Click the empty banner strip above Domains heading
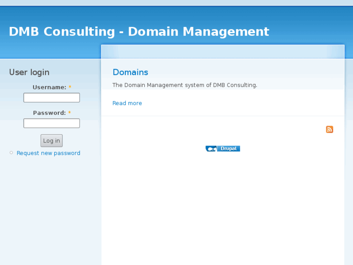 click(222, 52)
